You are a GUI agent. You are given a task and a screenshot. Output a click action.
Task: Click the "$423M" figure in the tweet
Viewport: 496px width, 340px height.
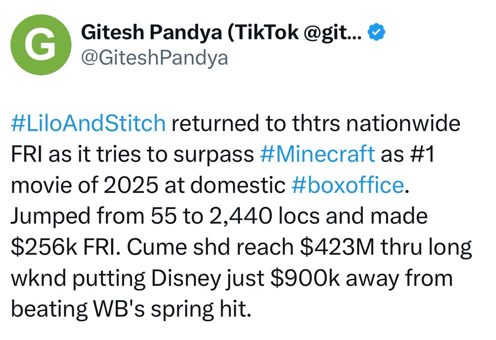(x=337, y=247)
